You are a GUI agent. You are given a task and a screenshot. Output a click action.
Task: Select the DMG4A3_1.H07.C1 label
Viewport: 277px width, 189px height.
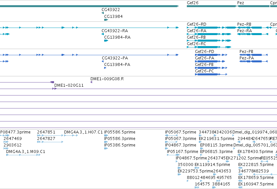click(x=83, y=132)
